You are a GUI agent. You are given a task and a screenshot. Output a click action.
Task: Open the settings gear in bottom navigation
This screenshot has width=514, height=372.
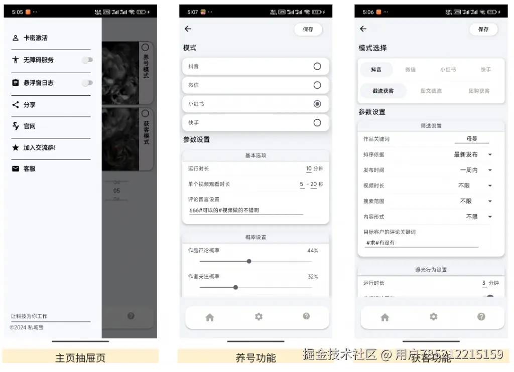click(x=258, y=317)
